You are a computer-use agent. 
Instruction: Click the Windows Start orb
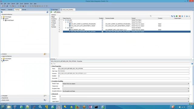click(3, 107)
